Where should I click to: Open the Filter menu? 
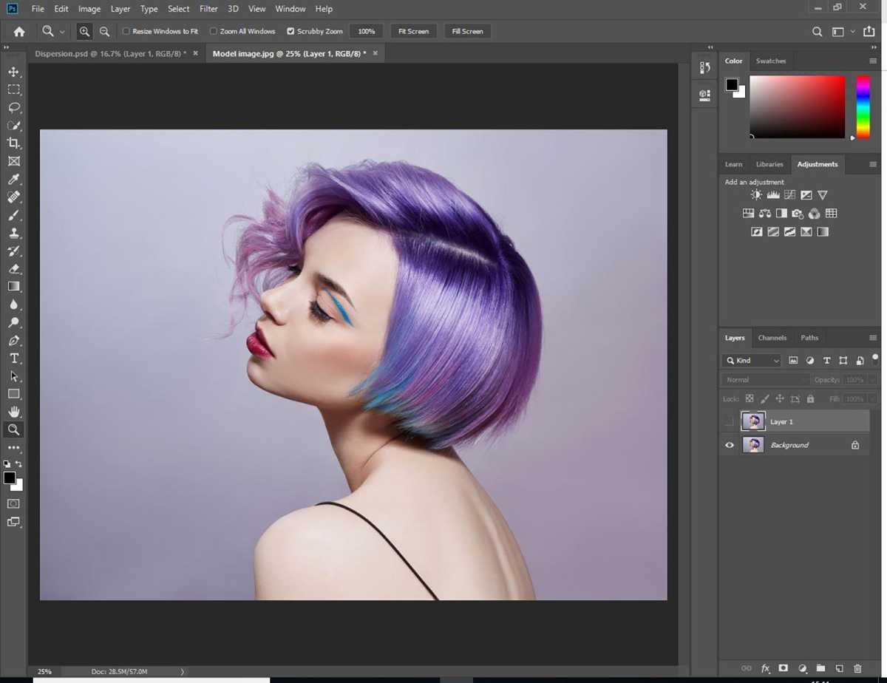(208, 8)
